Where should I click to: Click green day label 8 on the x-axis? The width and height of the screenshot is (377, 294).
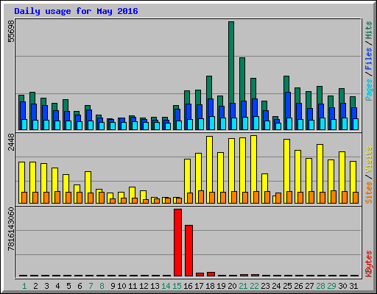point(102,286)
